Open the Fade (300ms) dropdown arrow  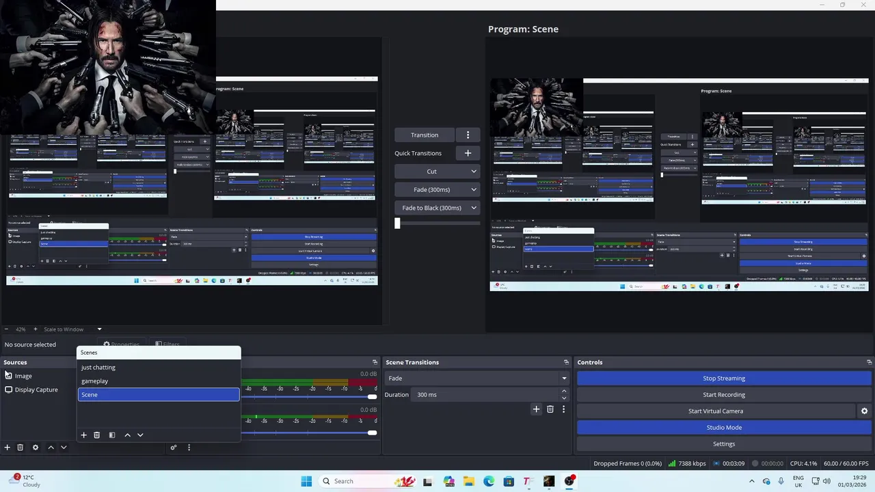tap(474, 189)
